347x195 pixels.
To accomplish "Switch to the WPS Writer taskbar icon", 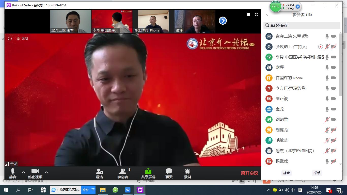I will coord(128,190).
